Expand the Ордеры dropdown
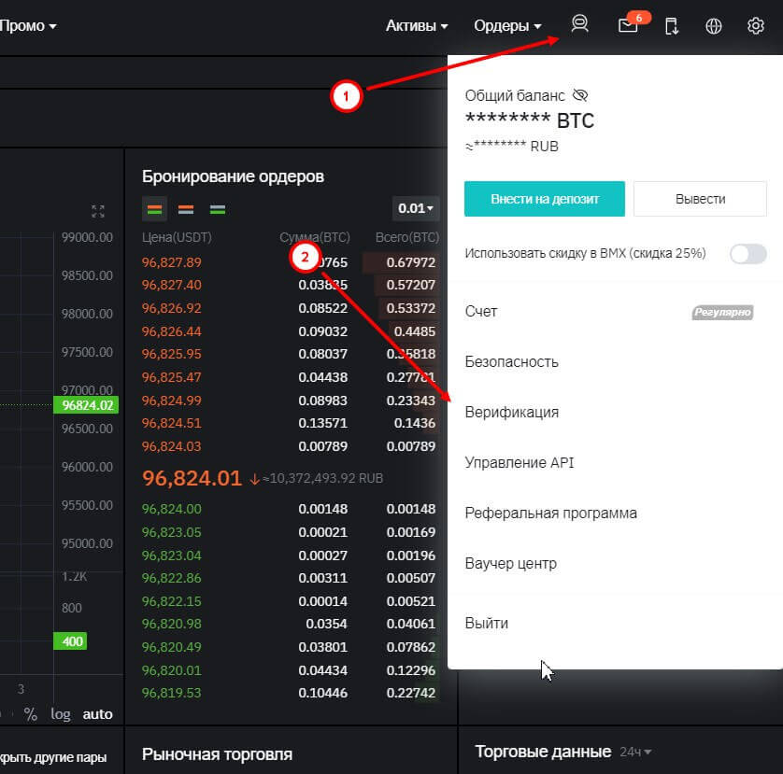Image resolution: width=783 pixels, height=774 pixels. coord(507,26)
